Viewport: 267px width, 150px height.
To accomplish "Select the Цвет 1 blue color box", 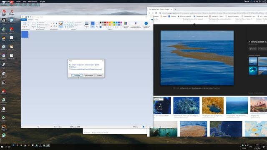I will (93, 25).
